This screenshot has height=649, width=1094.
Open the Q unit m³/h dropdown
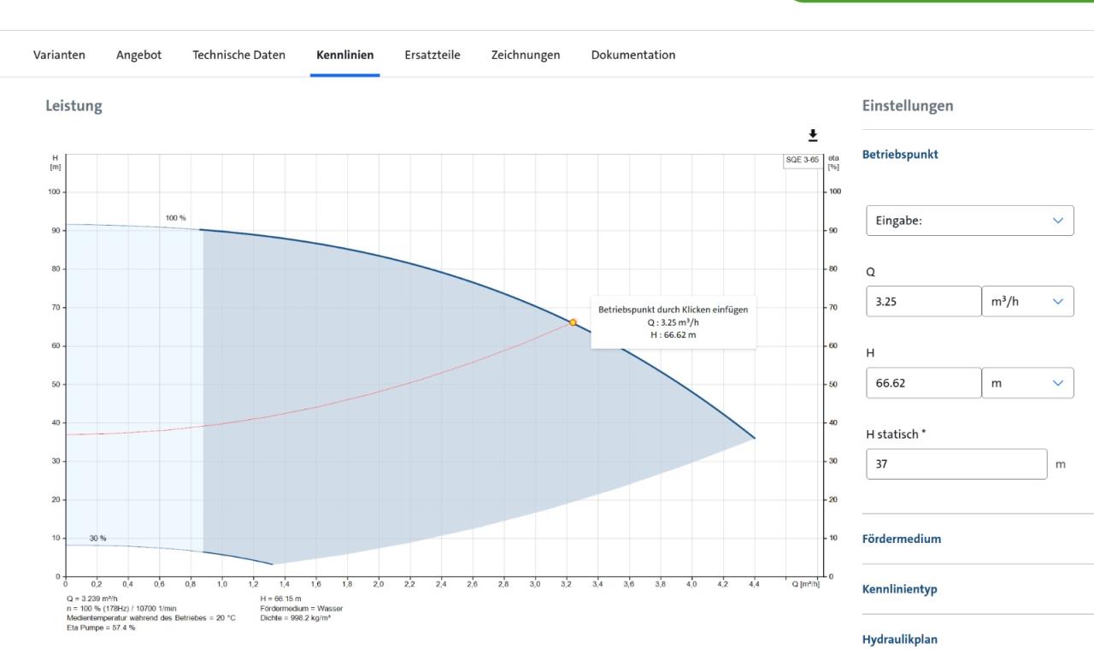1027,301
